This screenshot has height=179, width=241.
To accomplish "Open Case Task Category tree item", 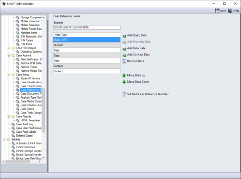I will 31,113.
